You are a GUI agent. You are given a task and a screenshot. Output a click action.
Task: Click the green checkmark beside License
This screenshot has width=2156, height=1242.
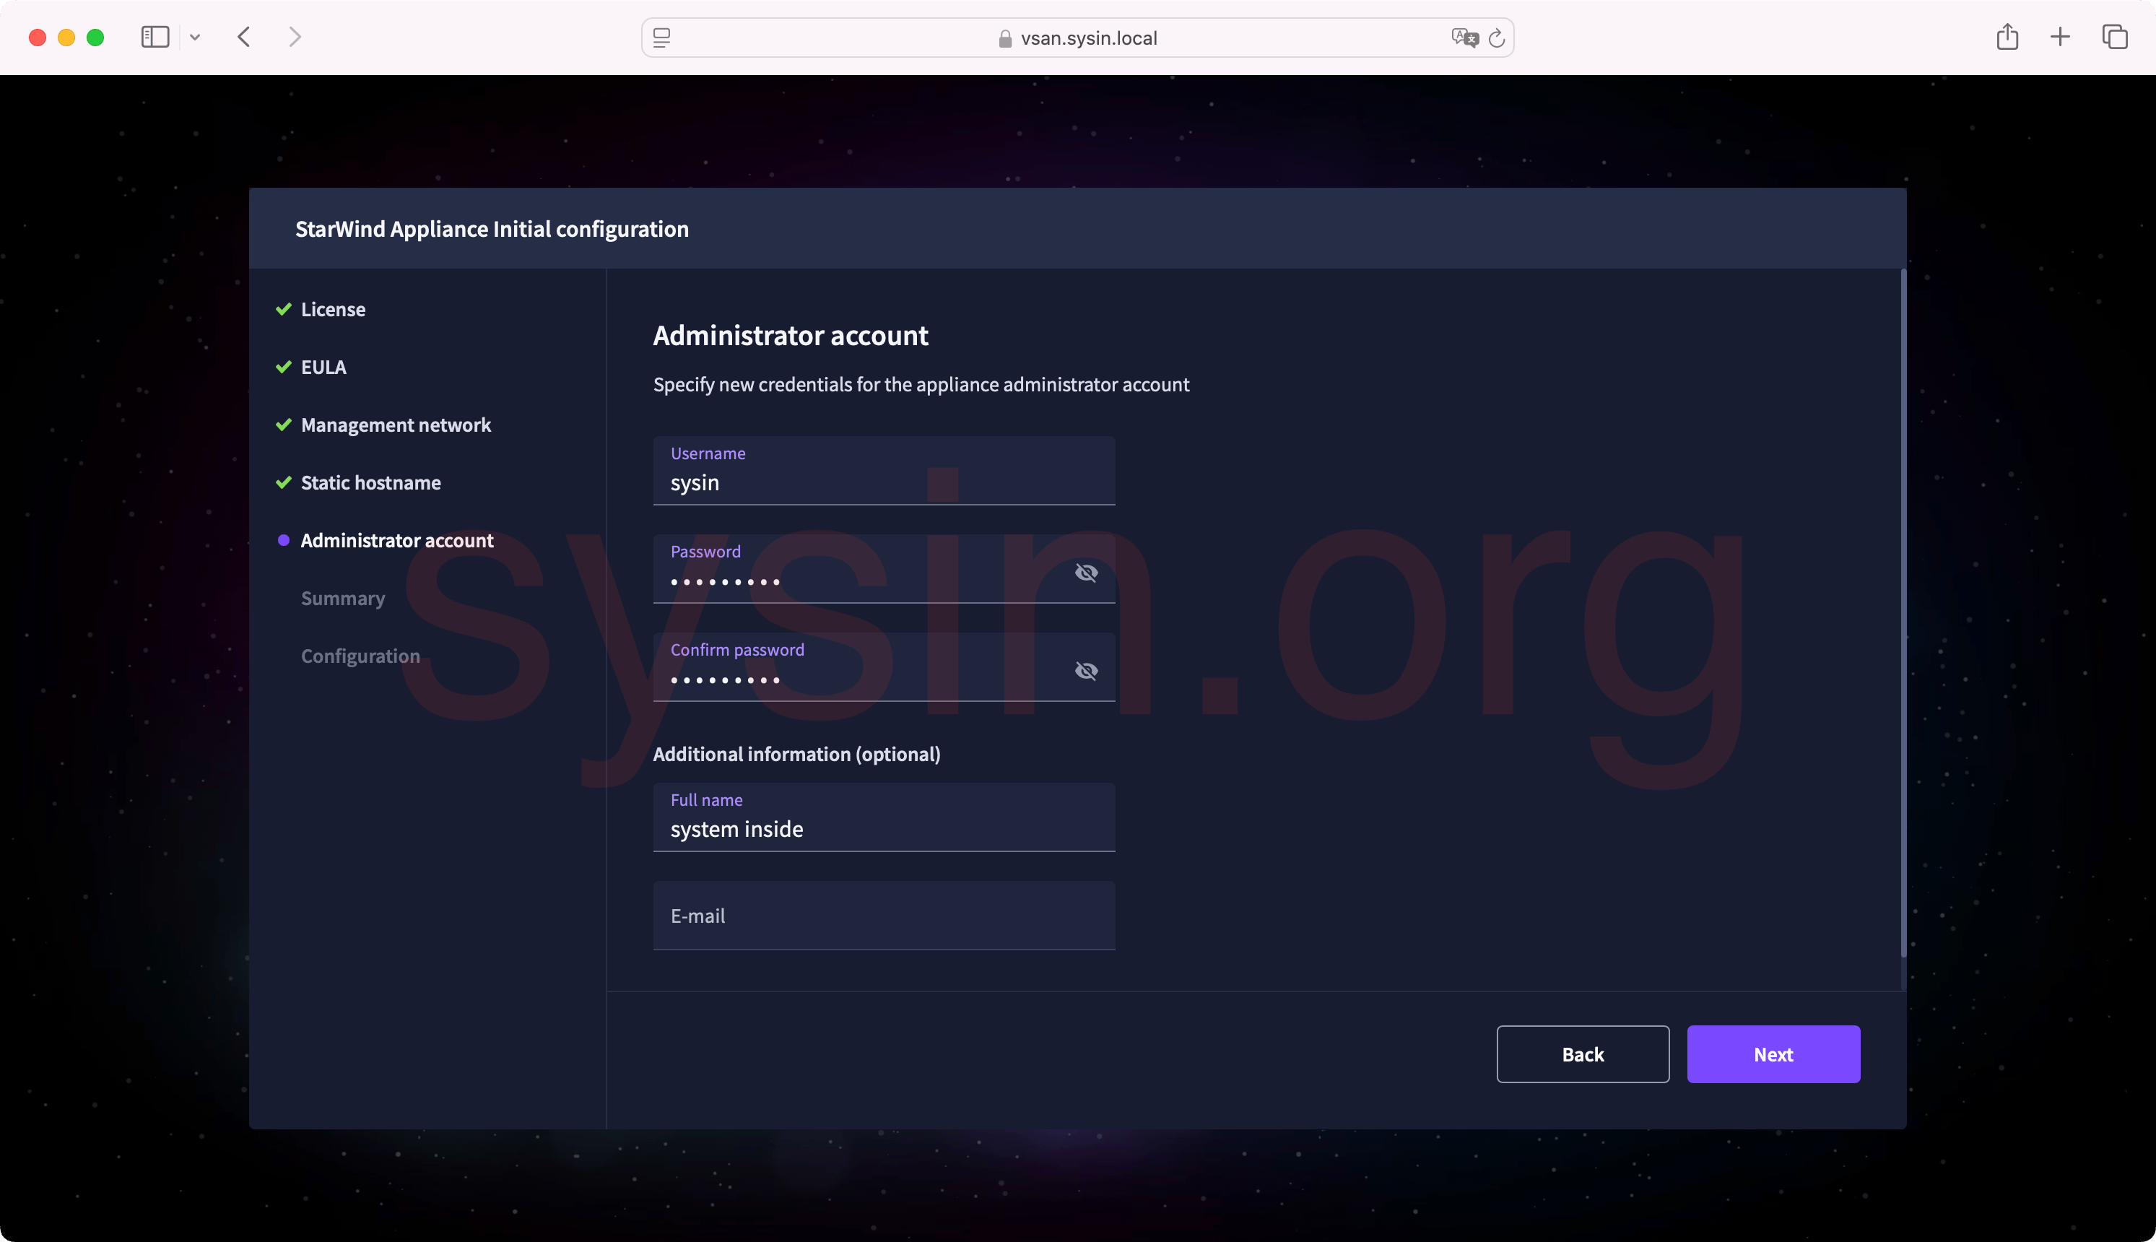(x=284, y=309)
